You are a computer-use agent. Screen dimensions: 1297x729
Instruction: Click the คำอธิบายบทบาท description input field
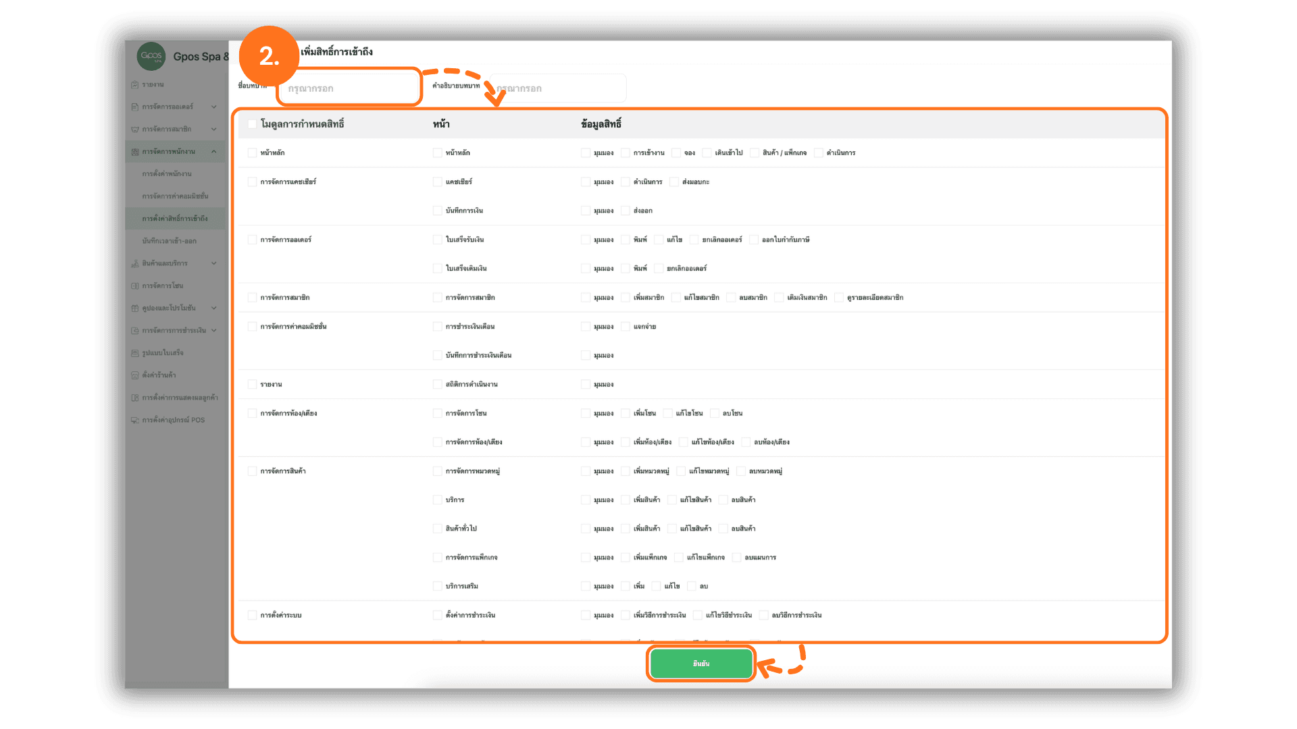[x=557, y=88]
